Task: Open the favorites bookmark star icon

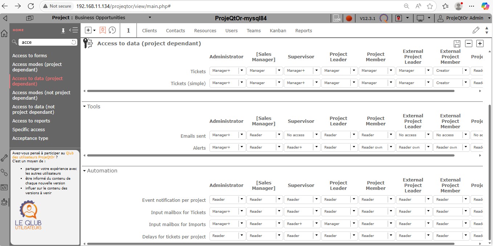Action: (103, 30)
